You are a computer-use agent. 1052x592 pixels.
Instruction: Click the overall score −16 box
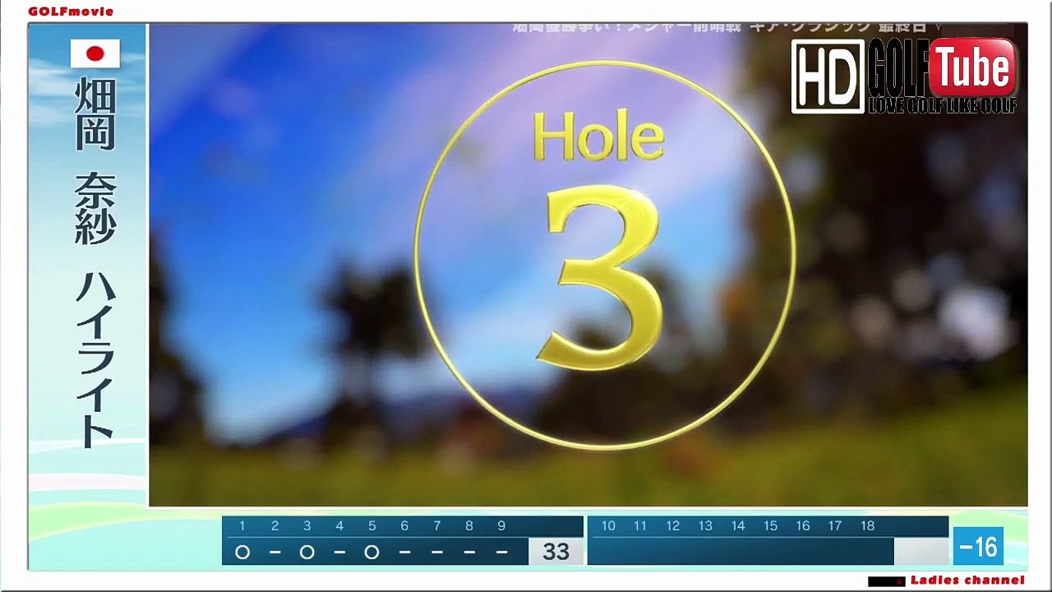[978, 547]
